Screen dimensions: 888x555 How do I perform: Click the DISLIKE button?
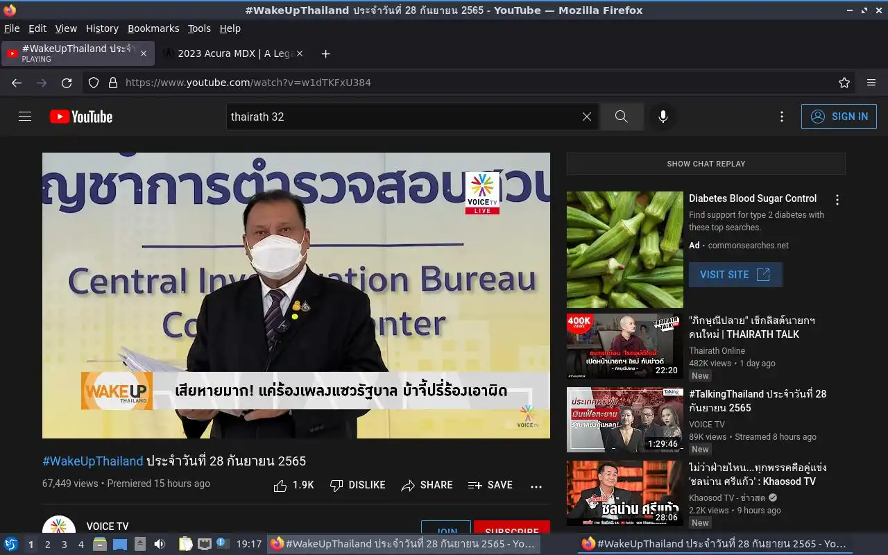click(x=358, y=486)
